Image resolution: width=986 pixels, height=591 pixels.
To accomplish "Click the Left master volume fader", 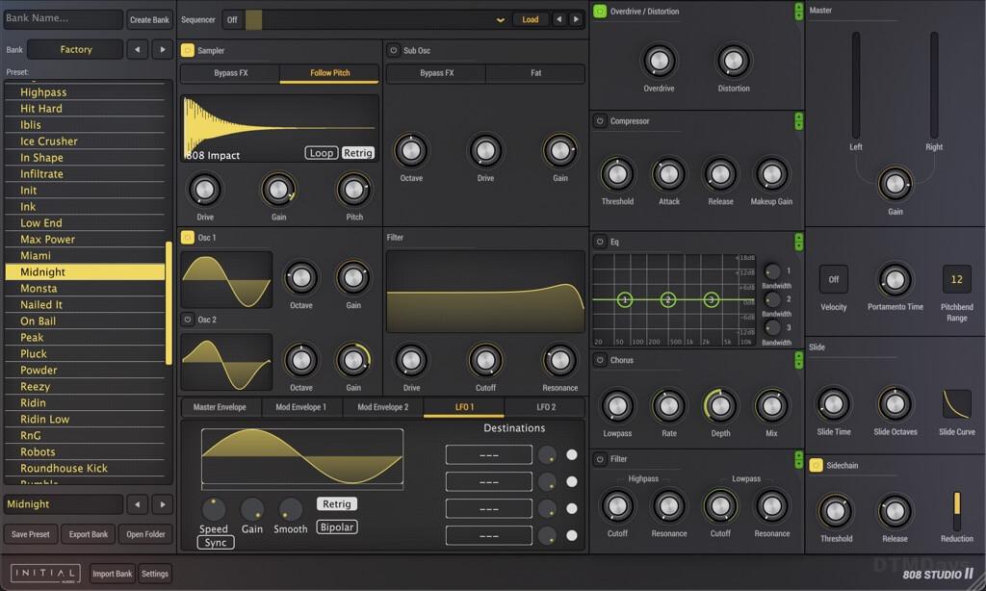I will [856, 87].
